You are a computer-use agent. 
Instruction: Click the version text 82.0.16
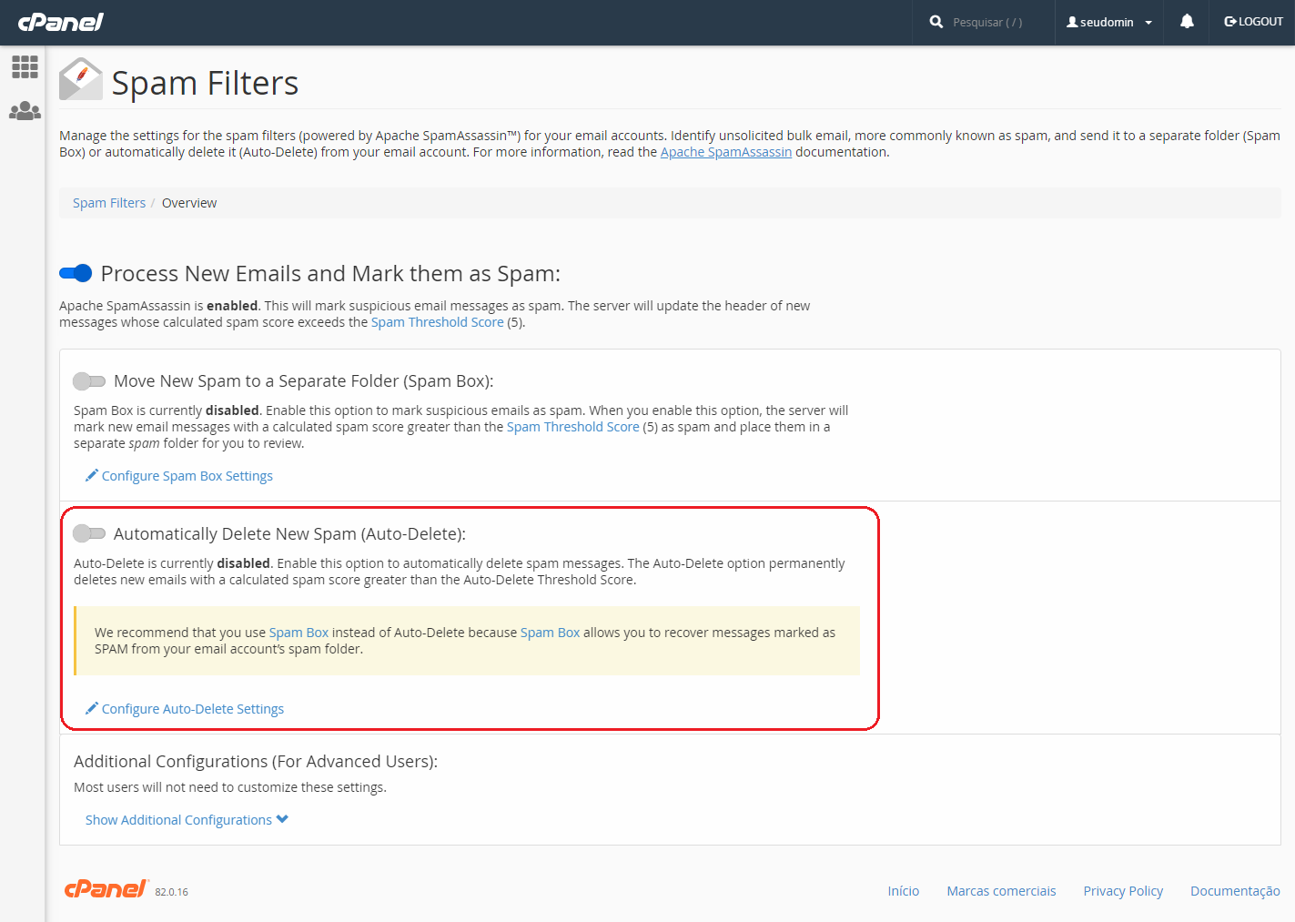[x=171, y=892]
